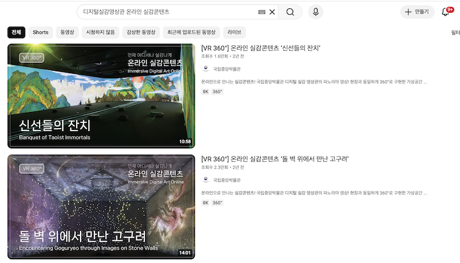Select the 동영상 filter chip

67,32
